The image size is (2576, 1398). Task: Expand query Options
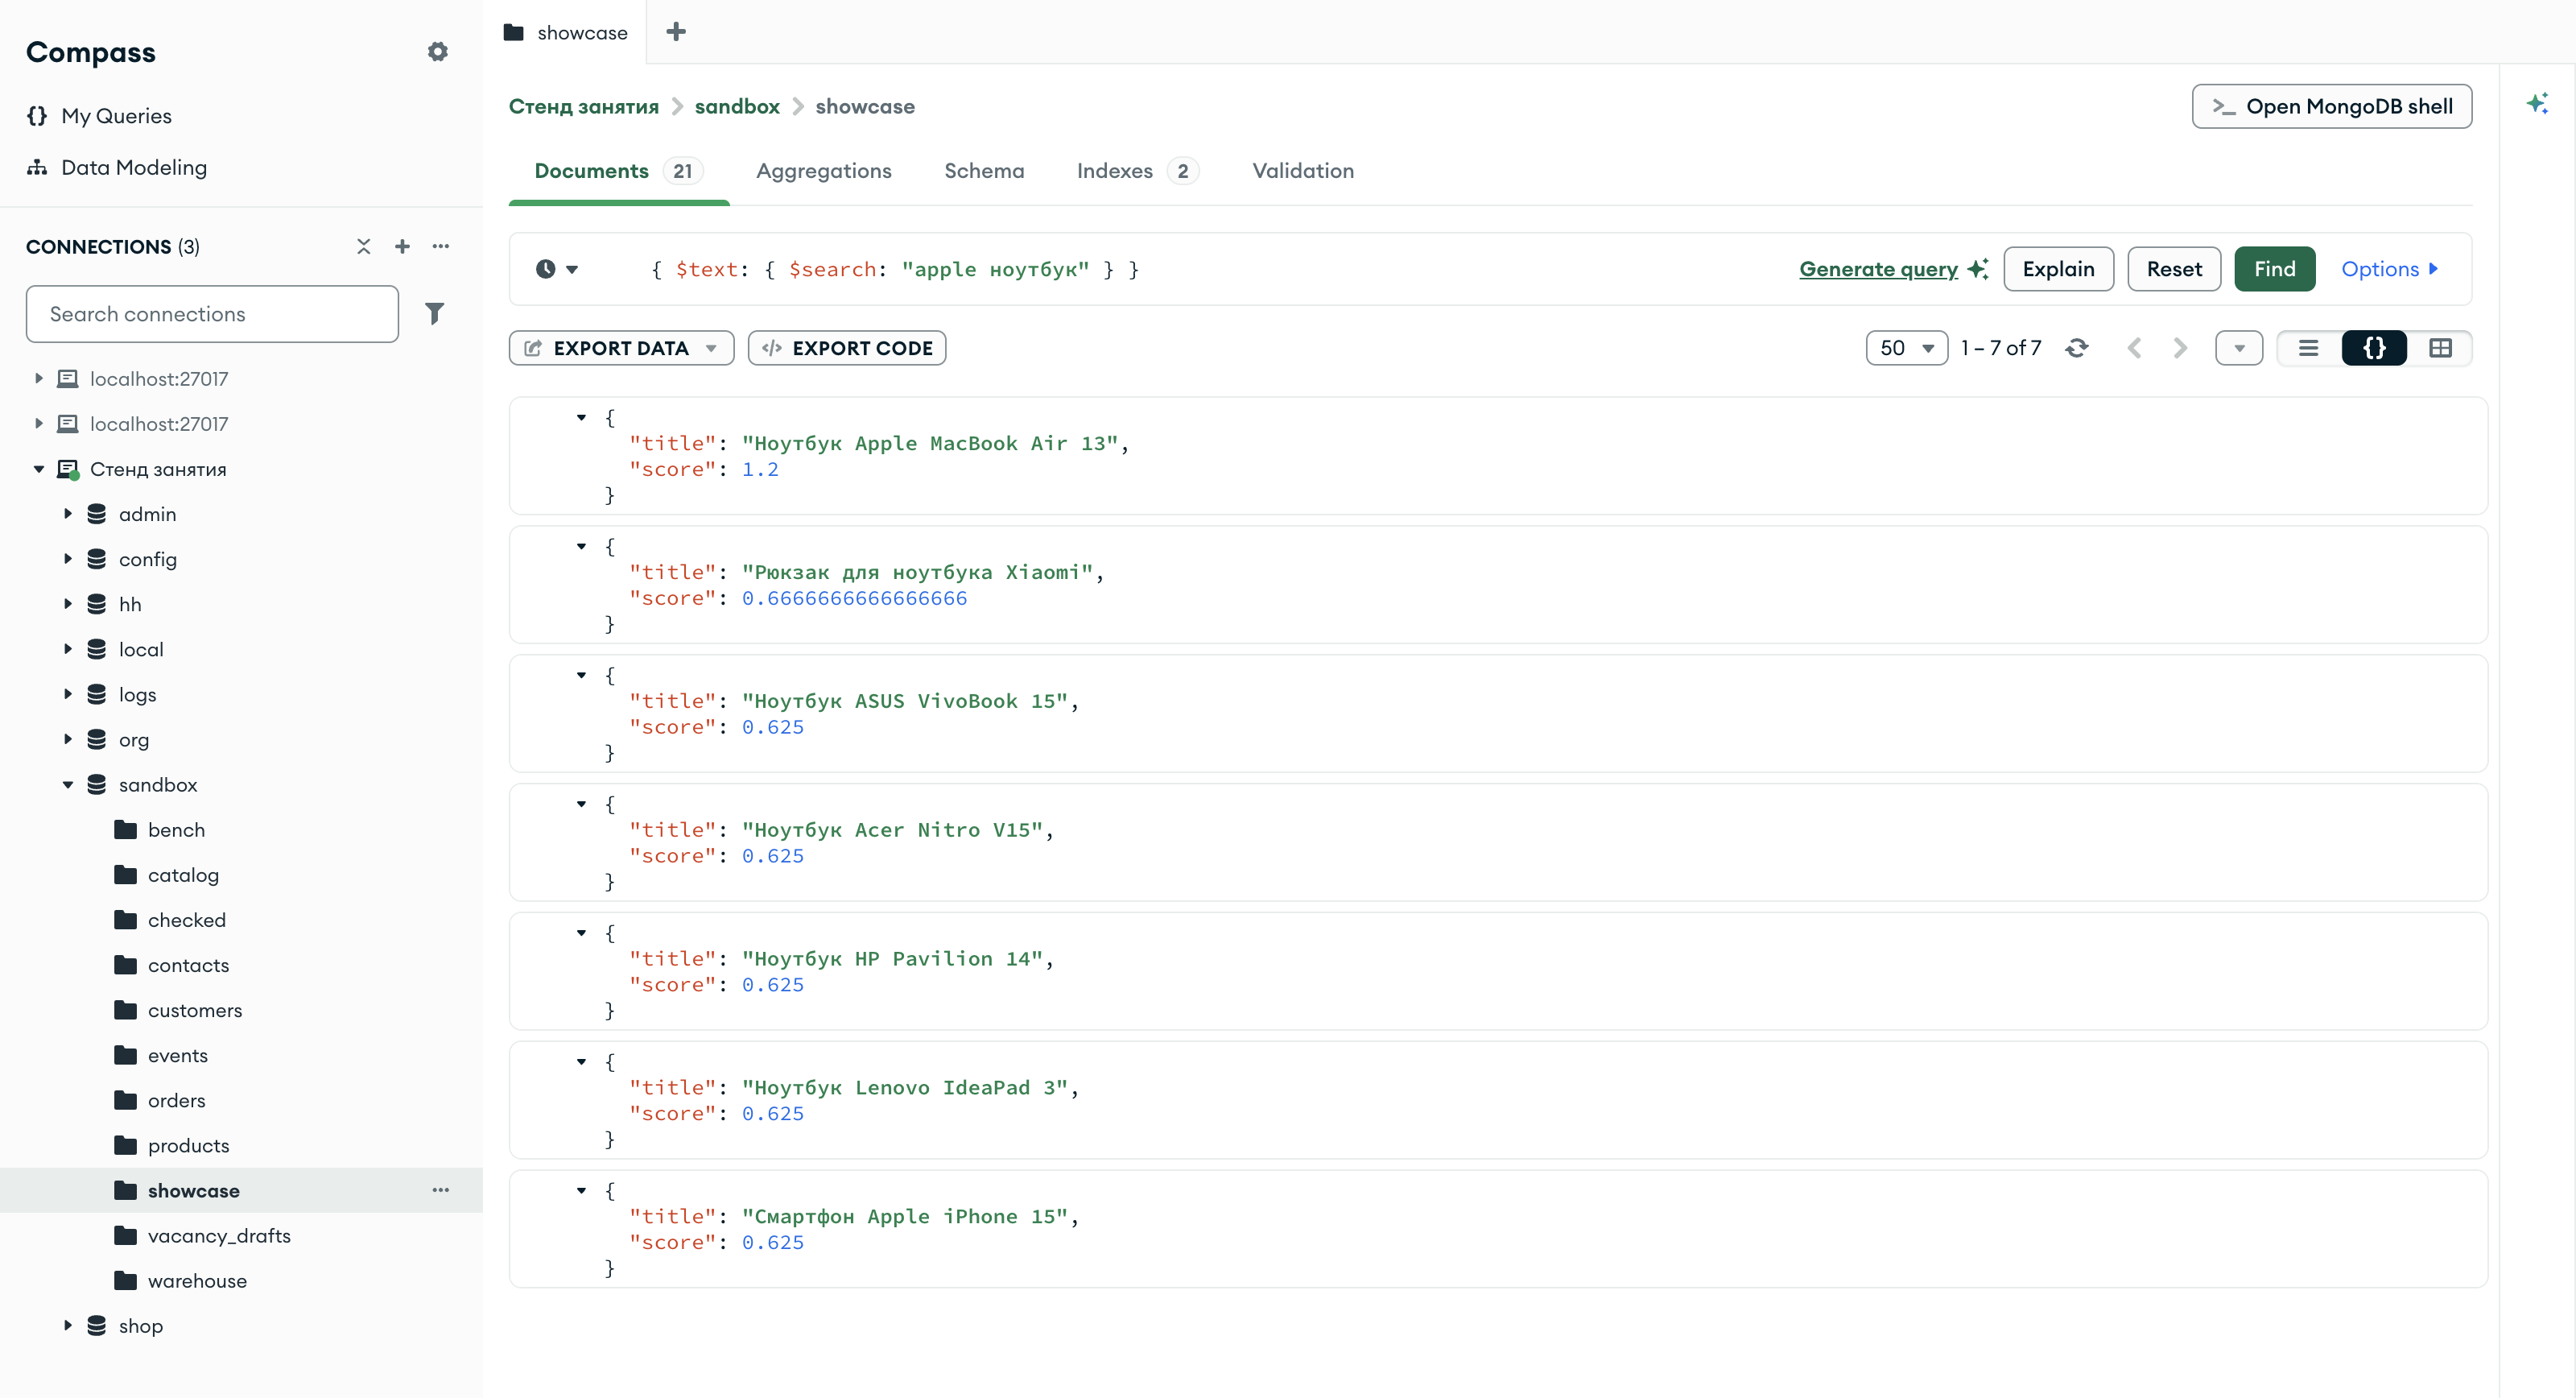2390,269
